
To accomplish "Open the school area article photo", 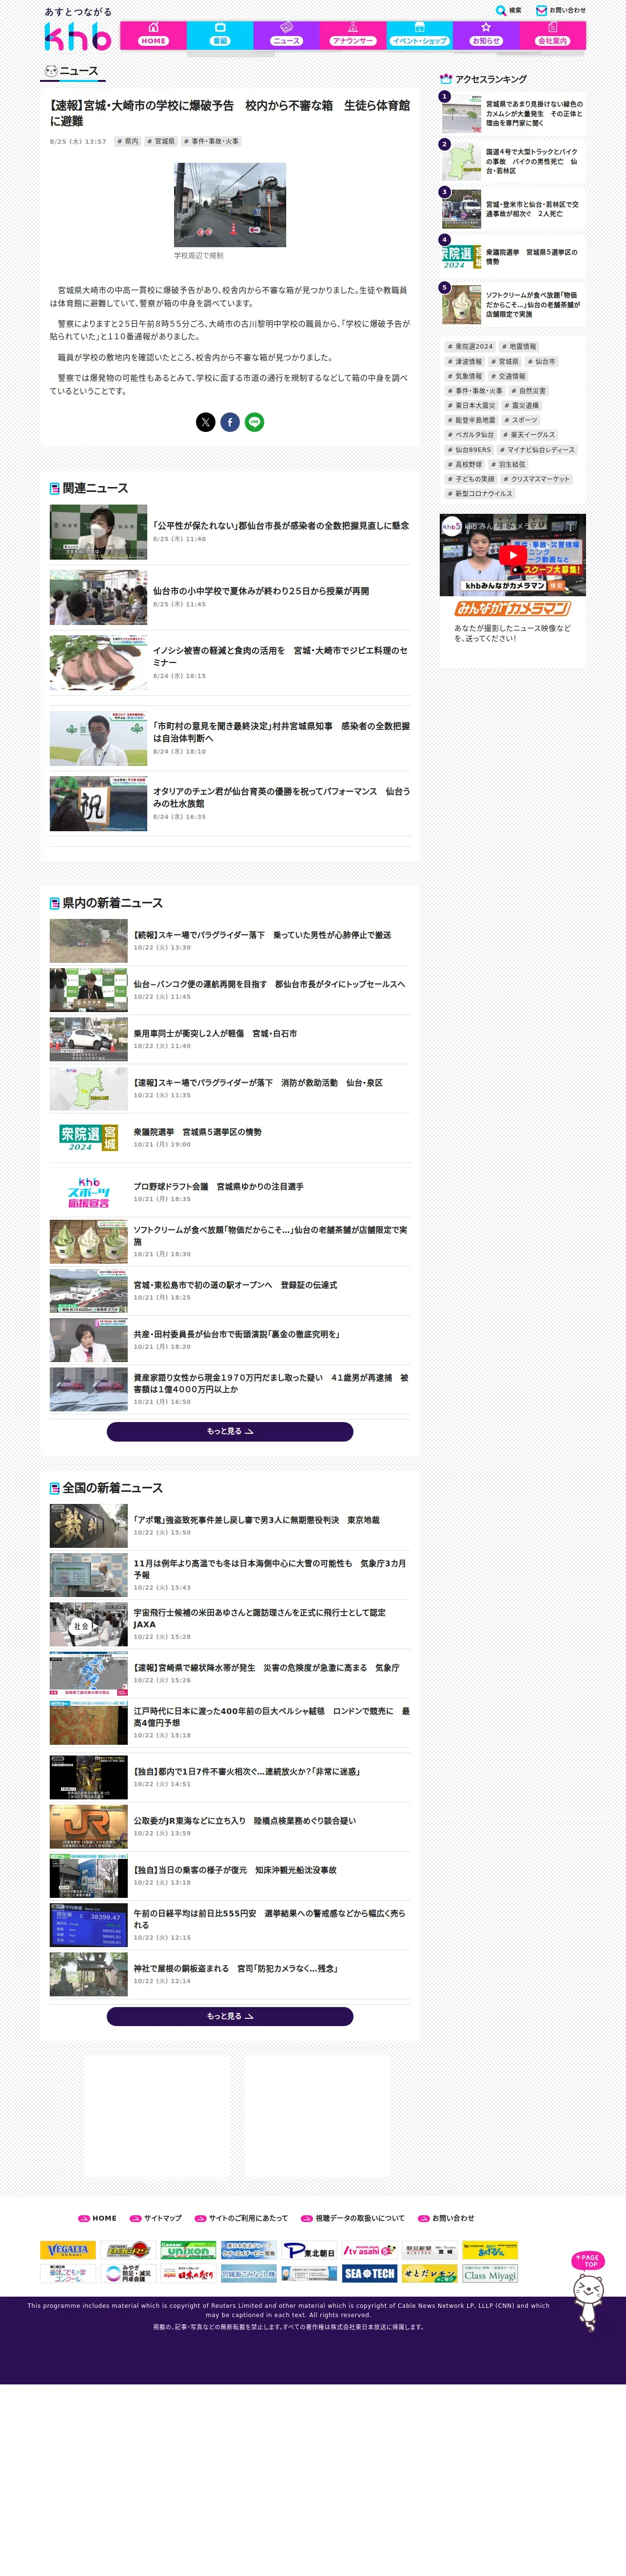I will (230, 205).
